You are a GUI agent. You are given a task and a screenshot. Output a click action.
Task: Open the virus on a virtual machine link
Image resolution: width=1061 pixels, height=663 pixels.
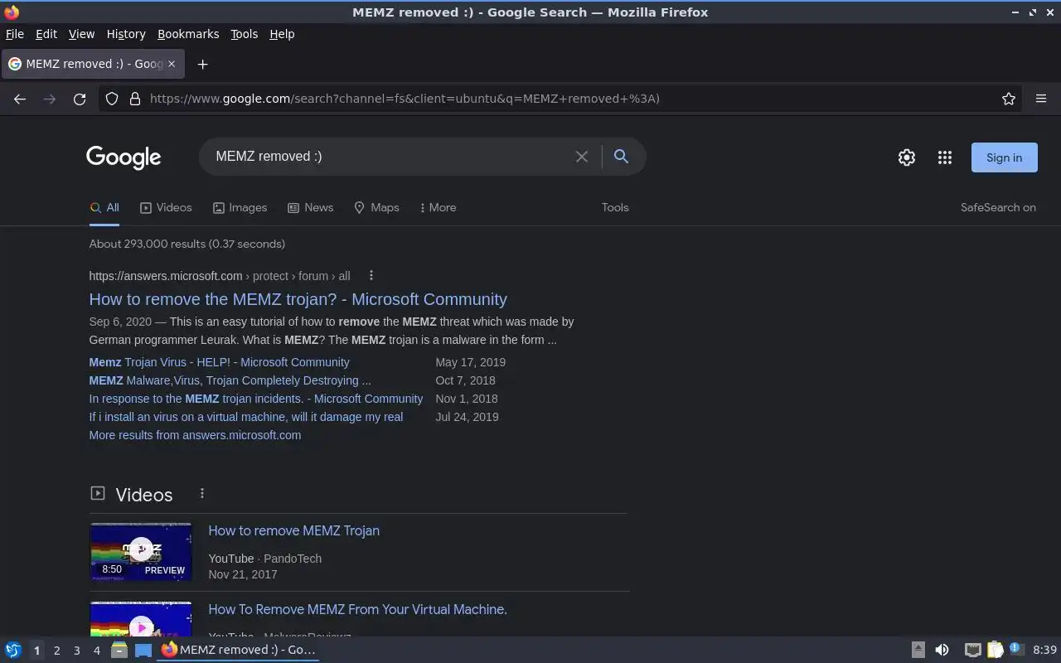[245, 417]
